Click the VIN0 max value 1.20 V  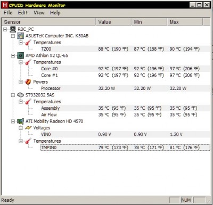click(176, 134)
